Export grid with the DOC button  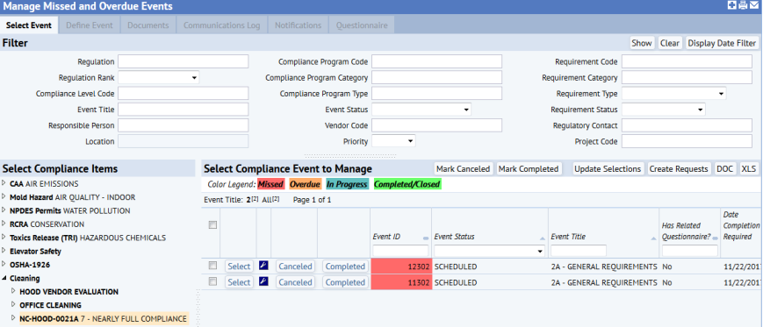[724, 168]
